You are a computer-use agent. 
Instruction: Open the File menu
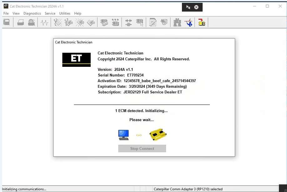point(6,13)
